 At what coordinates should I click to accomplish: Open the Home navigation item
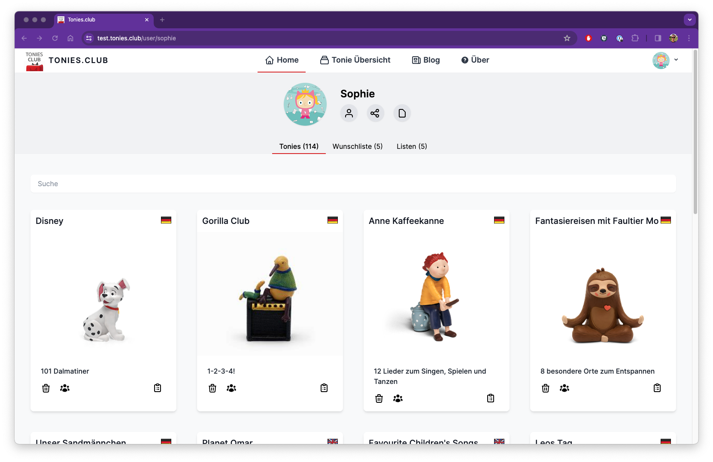click(282, 60)
